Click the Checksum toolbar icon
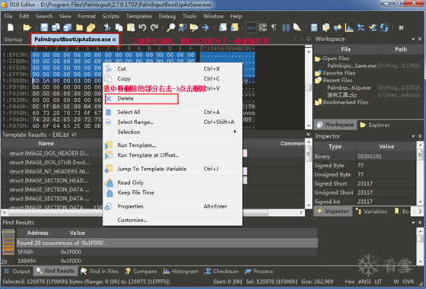Screen dimensions: 426x289 [x=373, y=27]
